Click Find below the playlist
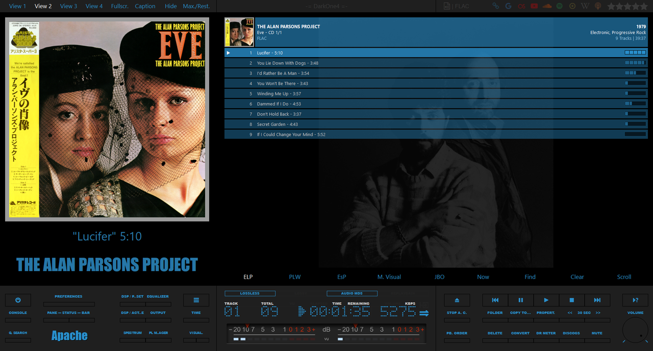 click(530, 277)
